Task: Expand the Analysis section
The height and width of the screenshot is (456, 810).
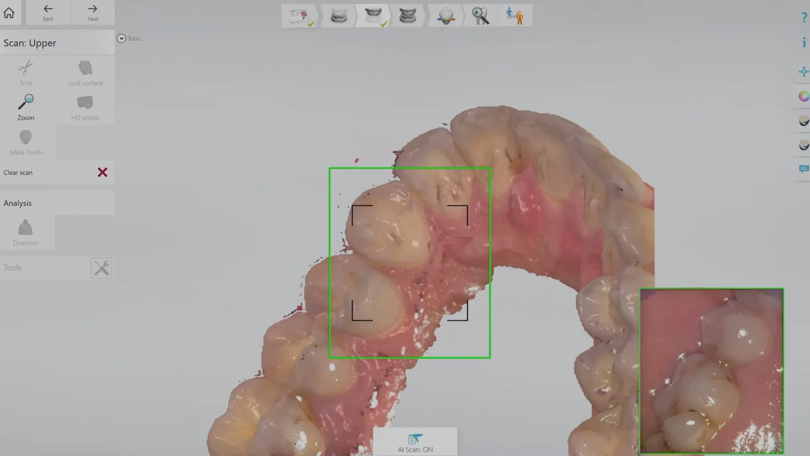Action: point(17,203)
